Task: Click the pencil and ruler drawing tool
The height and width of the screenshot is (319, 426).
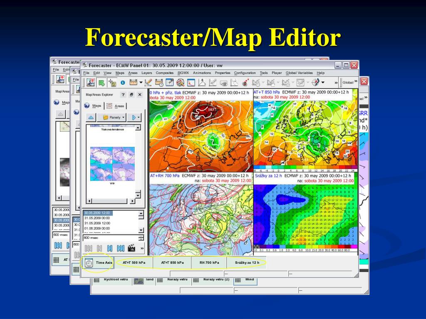Action: pyautogui.click(x=149, y=83)
